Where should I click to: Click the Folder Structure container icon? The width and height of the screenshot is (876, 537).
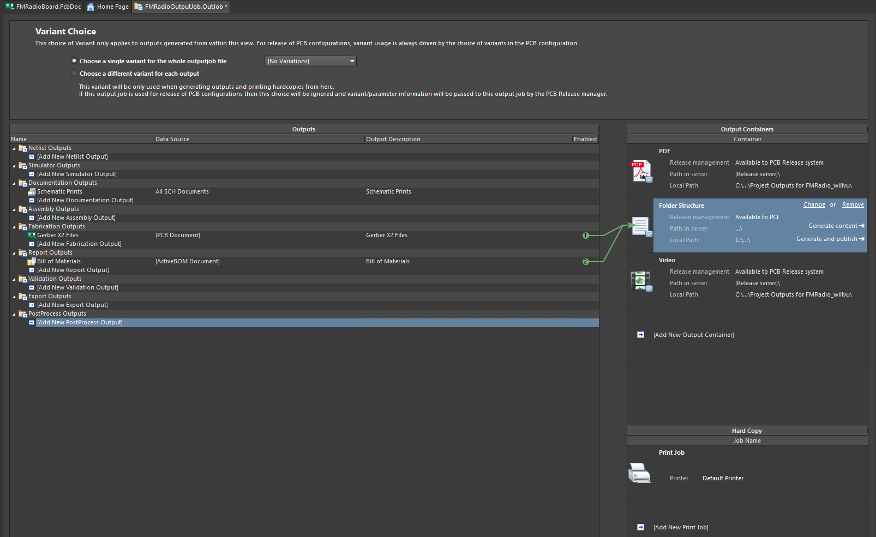641,226
